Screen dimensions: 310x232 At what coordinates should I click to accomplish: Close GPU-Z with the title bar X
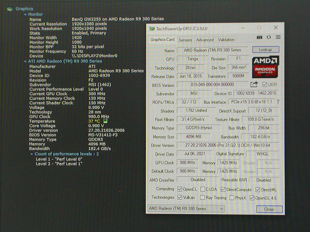click(276, 27)
